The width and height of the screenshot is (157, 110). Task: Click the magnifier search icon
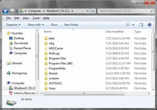(x=152, y=11)
